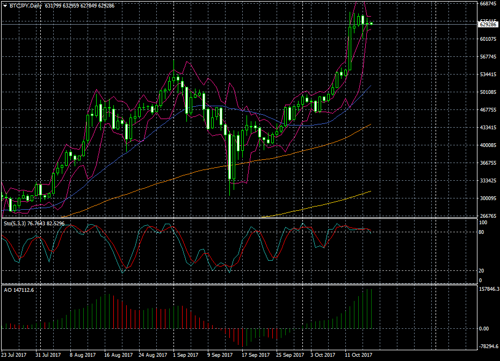Click the BTCJPY,Daily chart title
The width and height of the screenshot is (500, 361).
(26, 5)
